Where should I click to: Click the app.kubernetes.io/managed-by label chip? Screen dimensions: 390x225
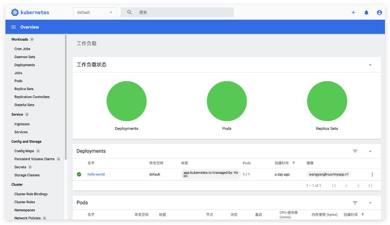pos(211,174)
